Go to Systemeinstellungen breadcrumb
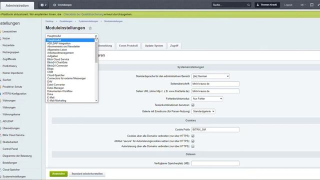Image resolution: width=320 pixels, height=180 pixels. point(88,21)
